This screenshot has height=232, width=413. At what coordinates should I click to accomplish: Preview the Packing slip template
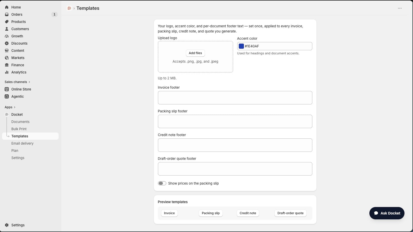(x=211, y=213)
